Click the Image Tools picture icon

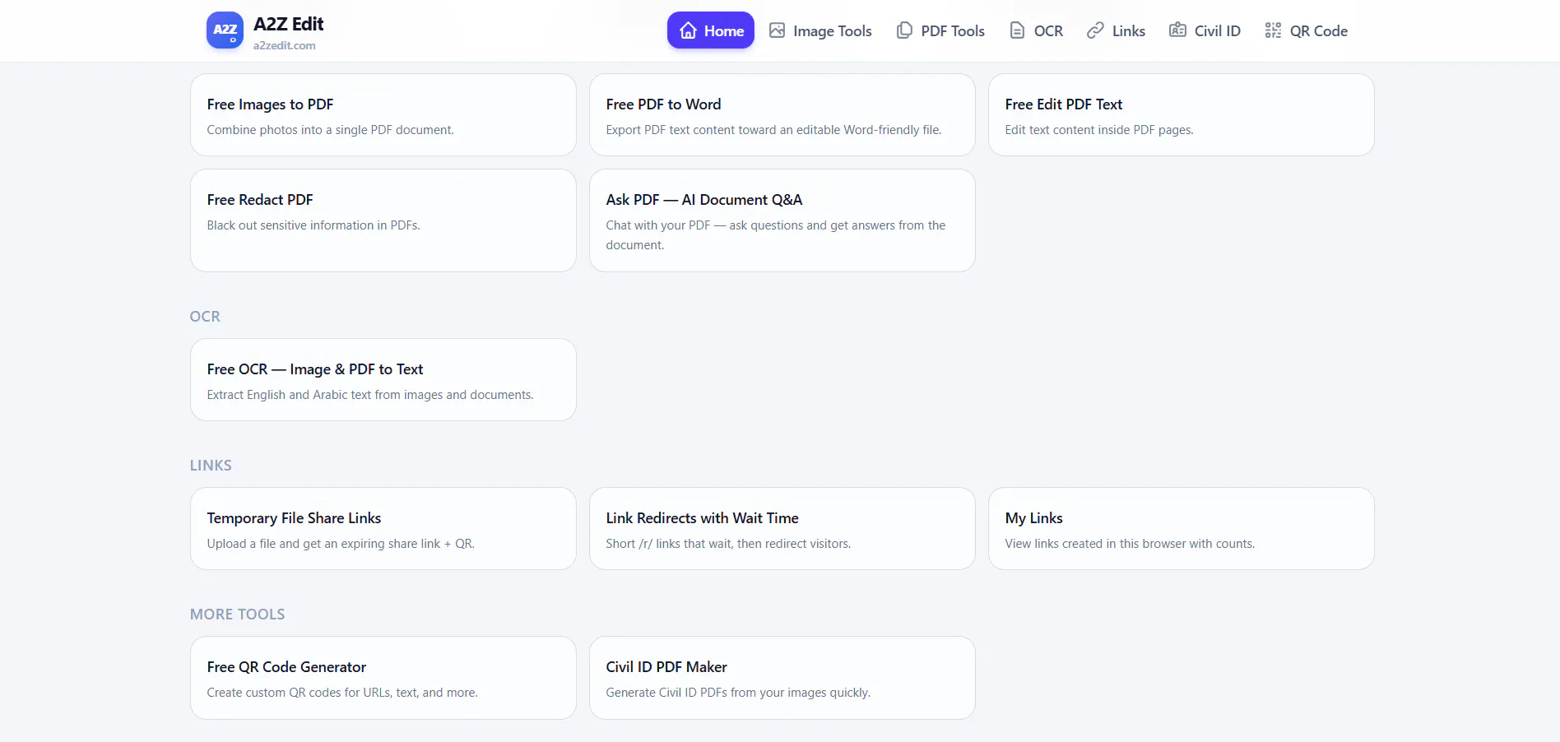(777, 30)
